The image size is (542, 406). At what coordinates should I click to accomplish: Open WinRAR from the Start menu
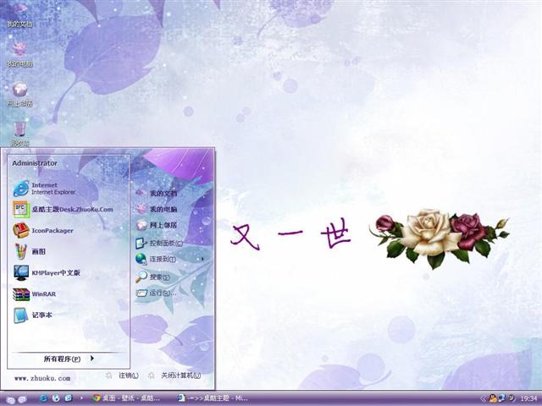(35, 294)
